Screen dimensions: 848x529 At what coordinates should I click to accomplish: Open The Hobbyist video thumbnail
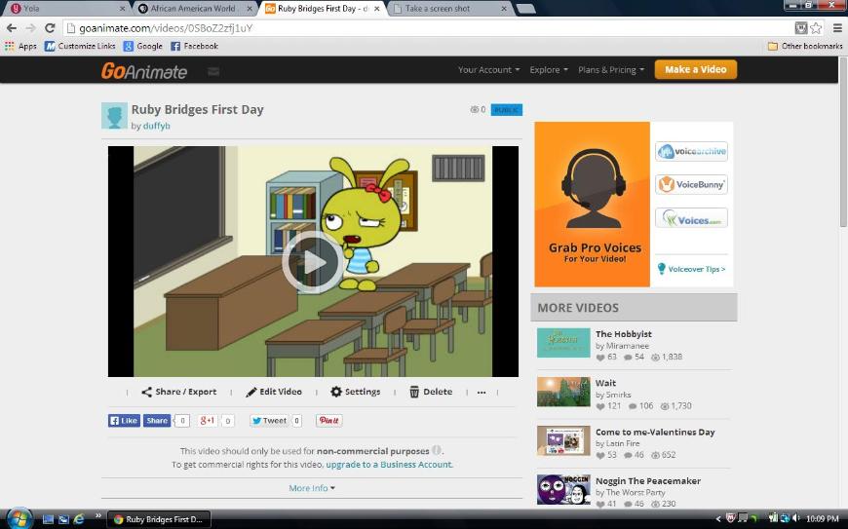pos(563,343)
